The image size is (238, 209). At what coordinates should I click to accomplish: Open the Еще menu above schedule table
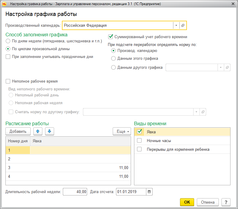pos(122,131)
